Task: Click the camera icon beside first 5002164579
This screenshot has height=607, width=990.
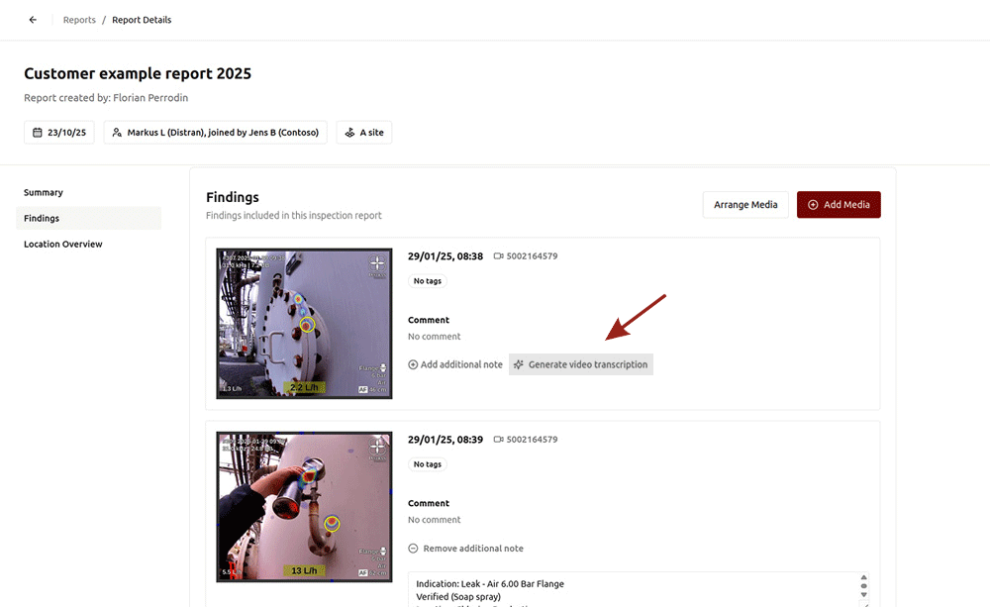Action: 499,256
